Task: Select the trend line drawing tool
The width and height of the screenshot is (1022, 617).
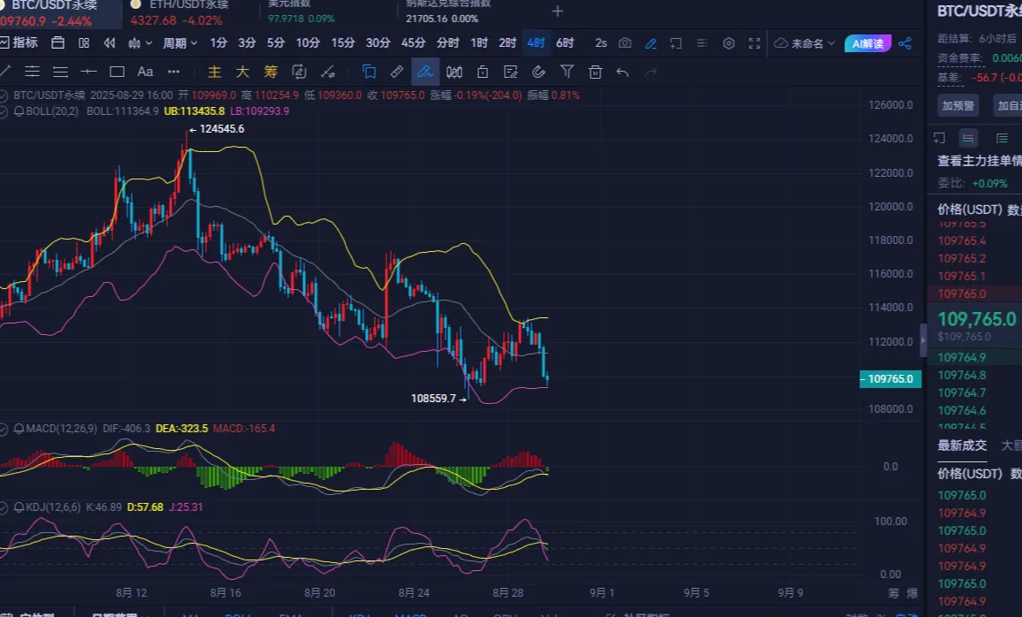Action: (x=5, y=71)
